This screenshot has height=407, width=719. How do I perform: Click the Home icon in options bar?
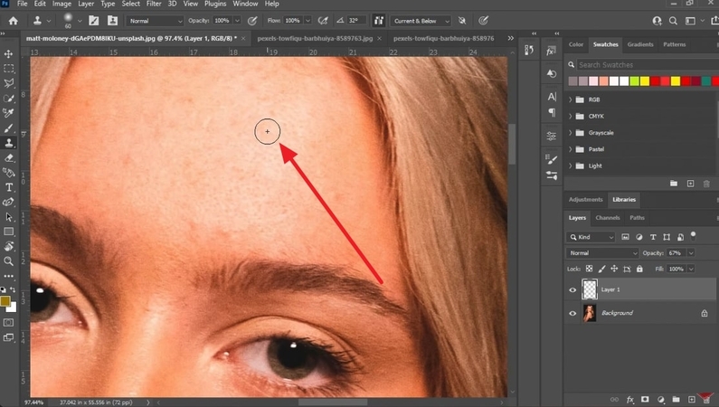[13, 20]
